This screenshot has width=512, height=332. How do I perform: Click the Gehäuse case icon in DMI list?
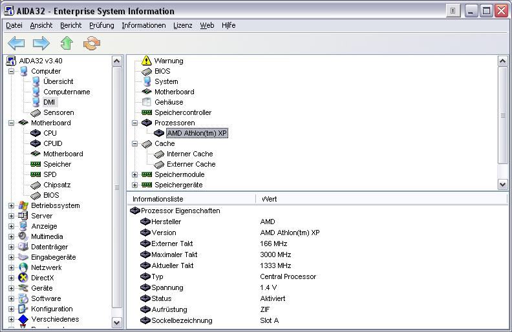pyautogui.click(x=147, y=102)
